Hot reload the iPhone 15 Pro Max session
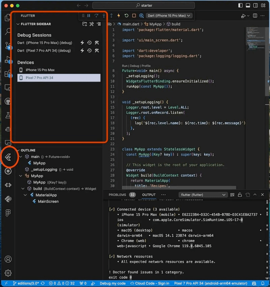Viewport: 270px width, 287px height. pyautogui.click(x=82, y=43)
